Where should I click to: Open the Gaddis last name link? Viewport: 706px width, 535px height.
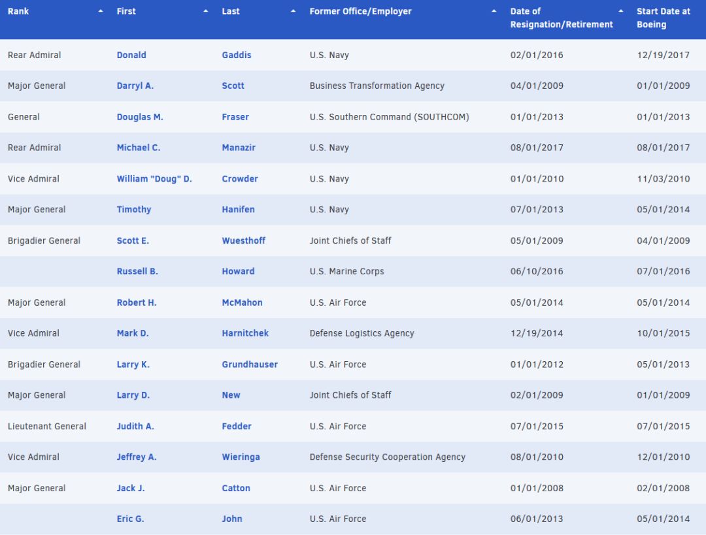coord(236,56)
